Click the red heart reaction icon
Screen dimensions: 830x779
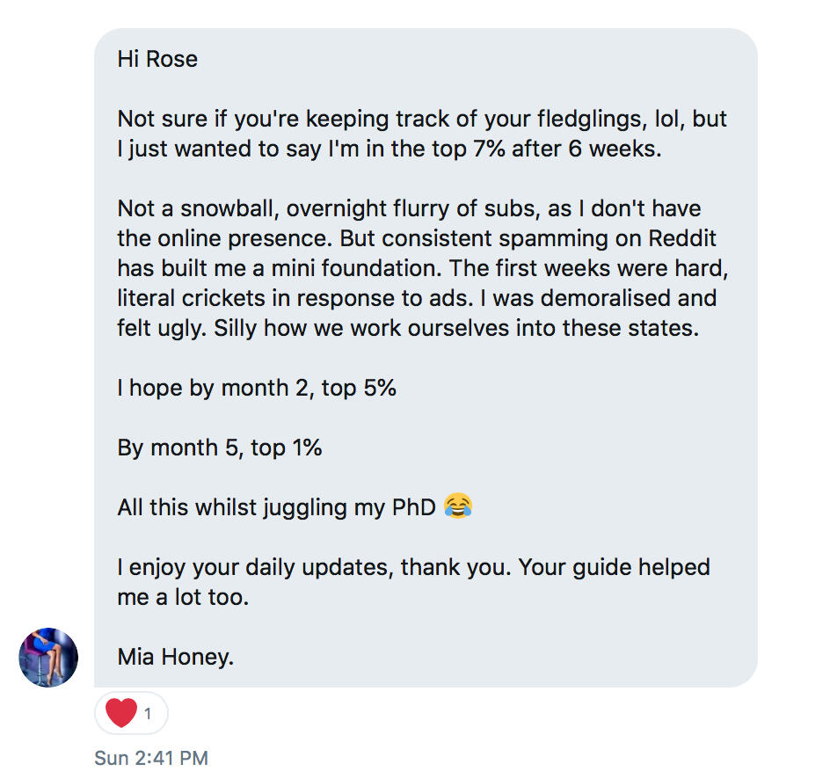pos(120,713)
